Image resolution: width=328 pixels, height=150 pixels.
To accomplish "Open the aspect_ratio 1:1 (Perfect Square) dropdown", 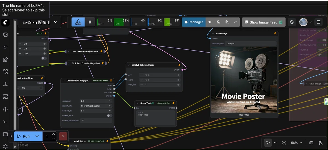I will (96, 106).
